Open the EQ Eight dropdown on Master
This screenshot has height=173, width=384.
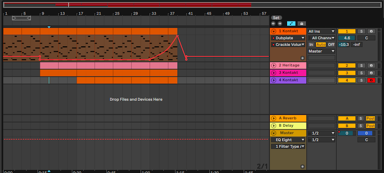point(288,140)
